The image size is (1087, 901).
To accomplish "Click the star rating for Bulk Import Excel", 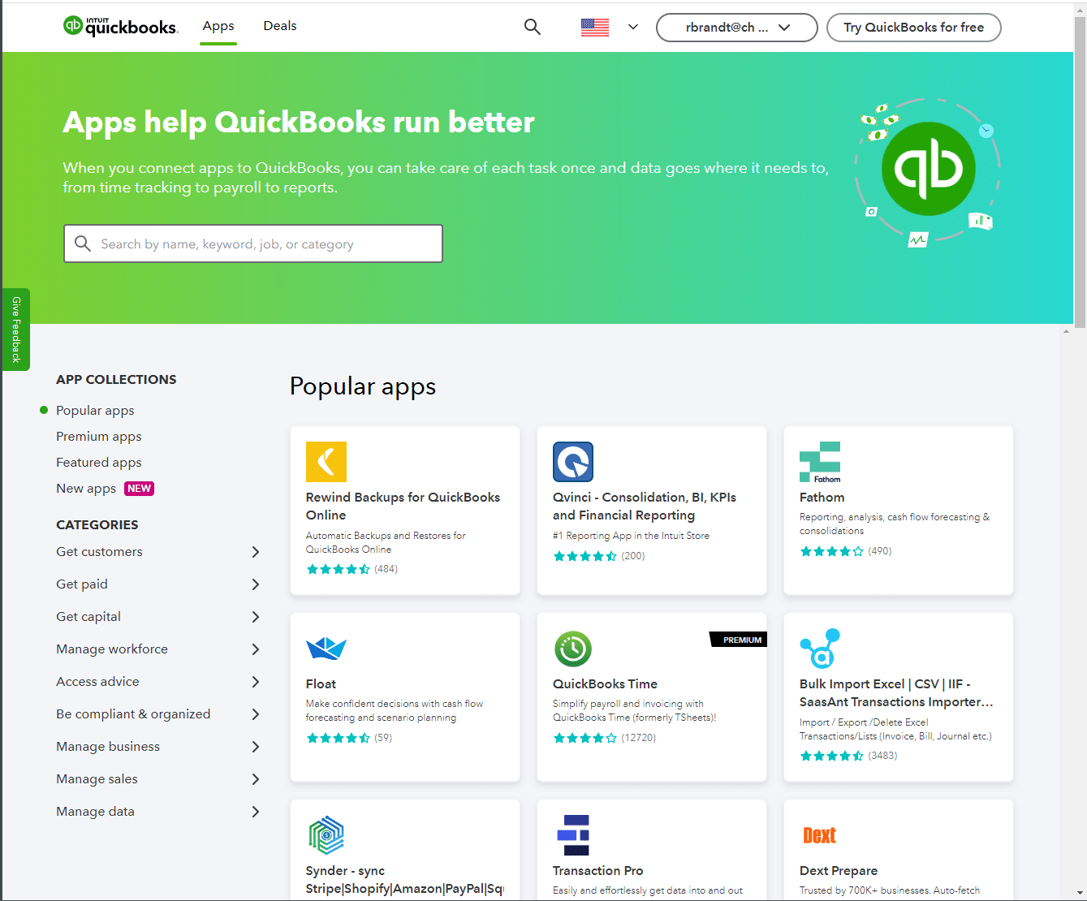I will (x=831, y=756).
